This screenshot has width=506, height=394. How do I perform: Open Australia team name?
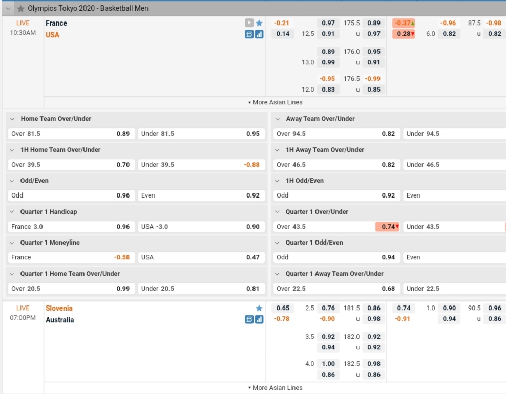(x=60, y=320)
